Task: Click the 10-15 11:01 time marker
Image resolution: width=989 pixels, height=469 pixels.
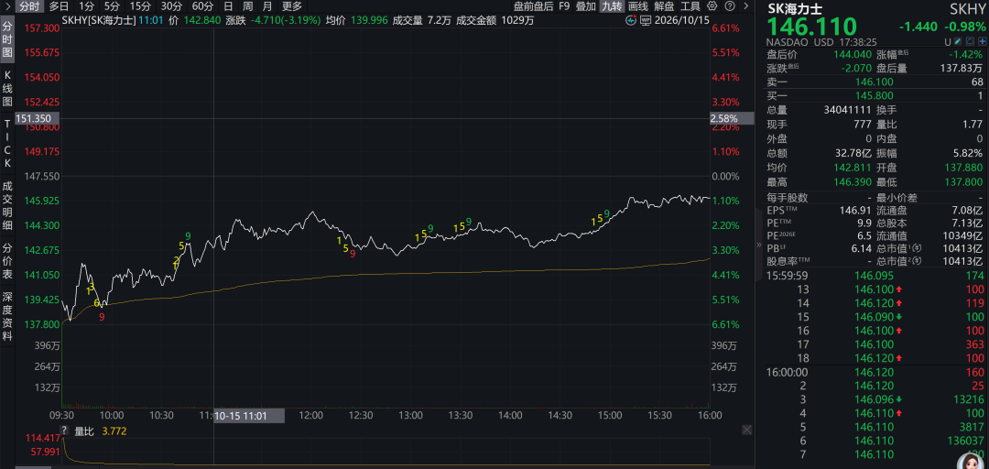Action: tap(250, 416)
